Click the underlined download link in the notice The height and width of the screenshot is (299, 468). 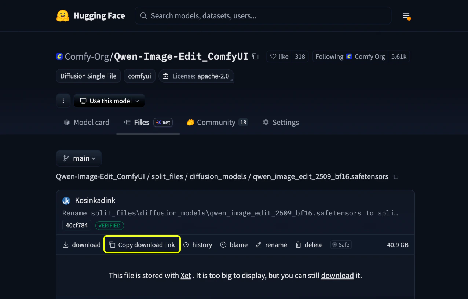coord(337,276)
